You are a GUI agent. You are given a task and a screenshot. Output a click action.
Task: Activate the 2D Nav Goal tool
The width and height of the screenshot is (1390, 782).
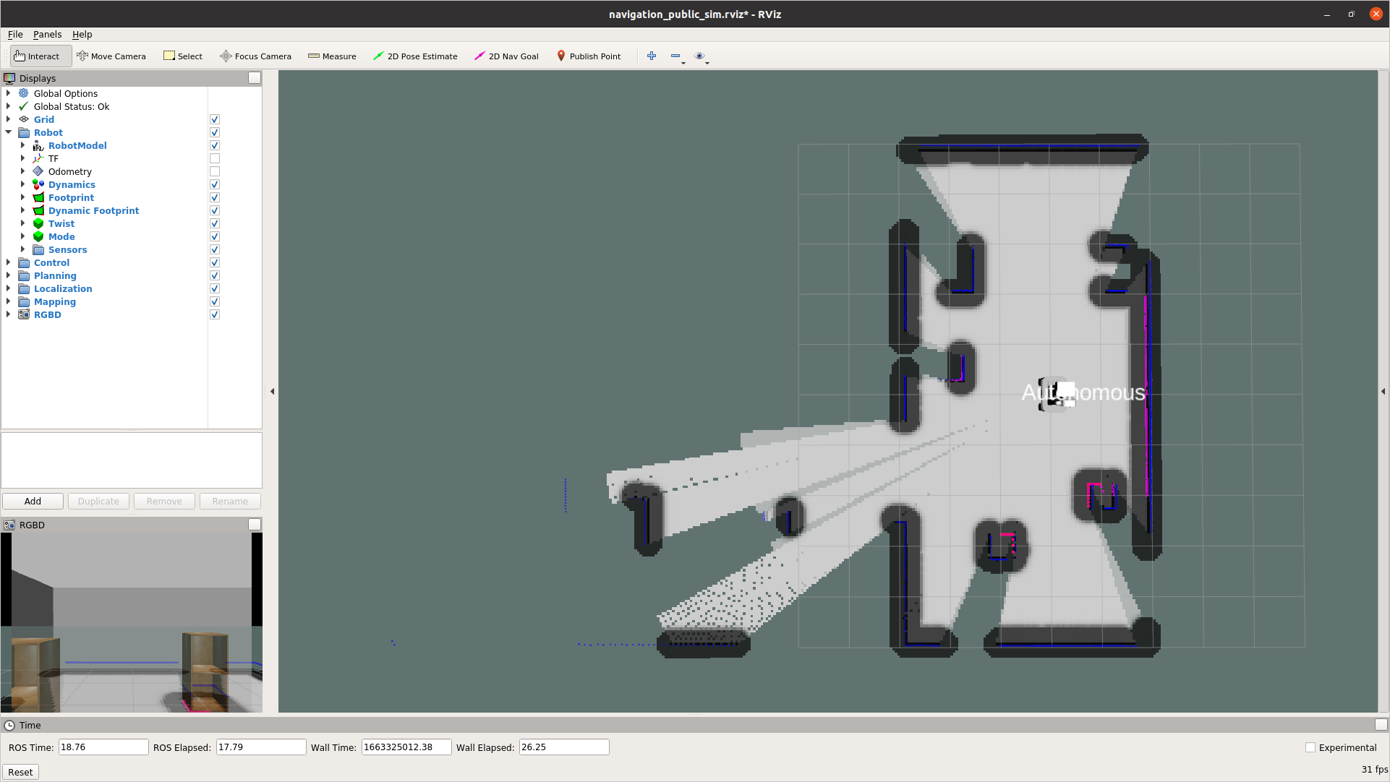coord(506,56)
